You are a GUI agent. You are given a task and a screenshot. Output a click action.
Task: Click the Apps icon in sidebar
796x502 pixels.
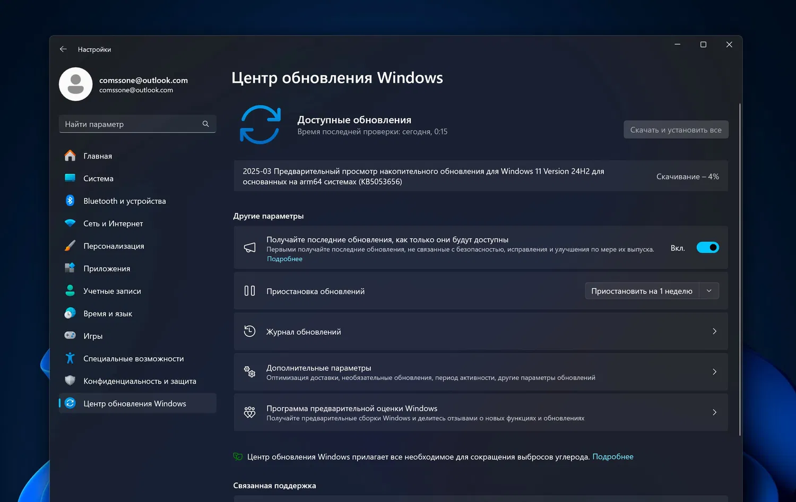(x=70, y=268)
